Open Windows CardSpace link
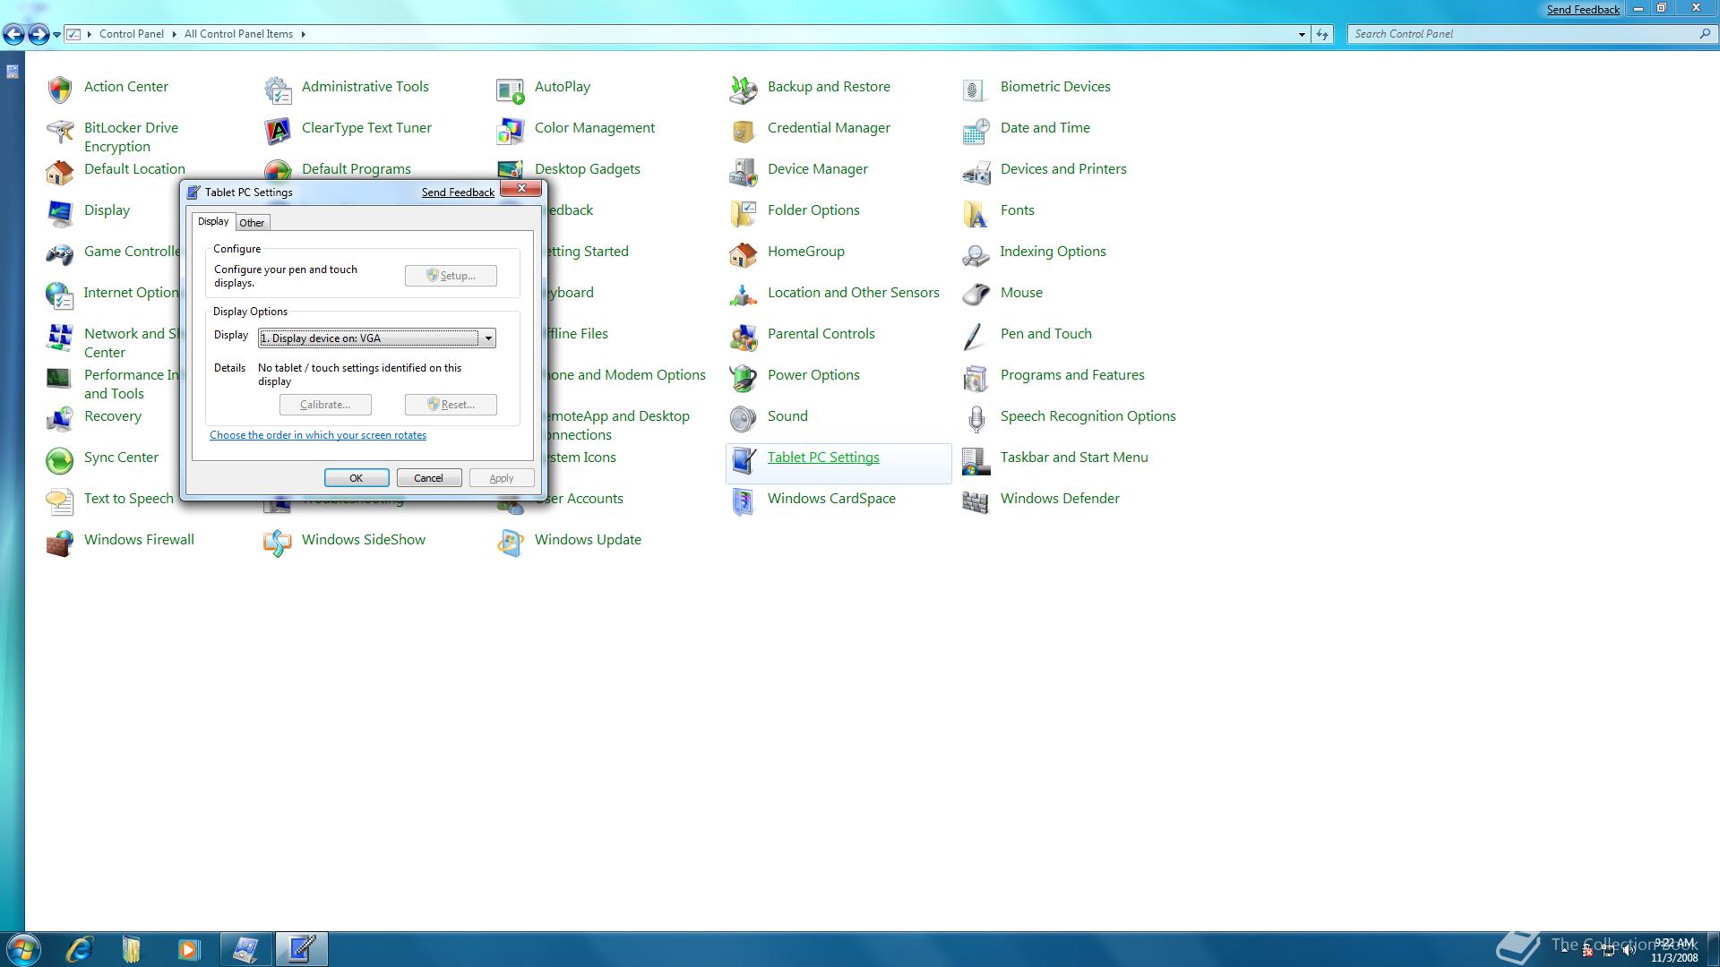 (831, 499)
